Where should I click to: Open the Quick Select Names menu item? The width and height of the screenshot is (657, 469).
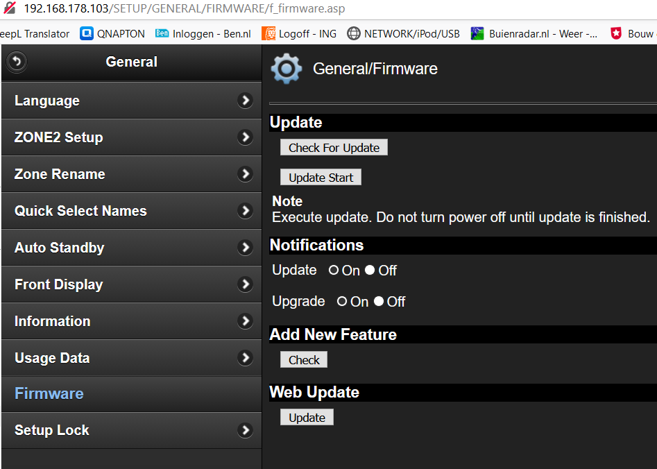[x=132, y=210]
